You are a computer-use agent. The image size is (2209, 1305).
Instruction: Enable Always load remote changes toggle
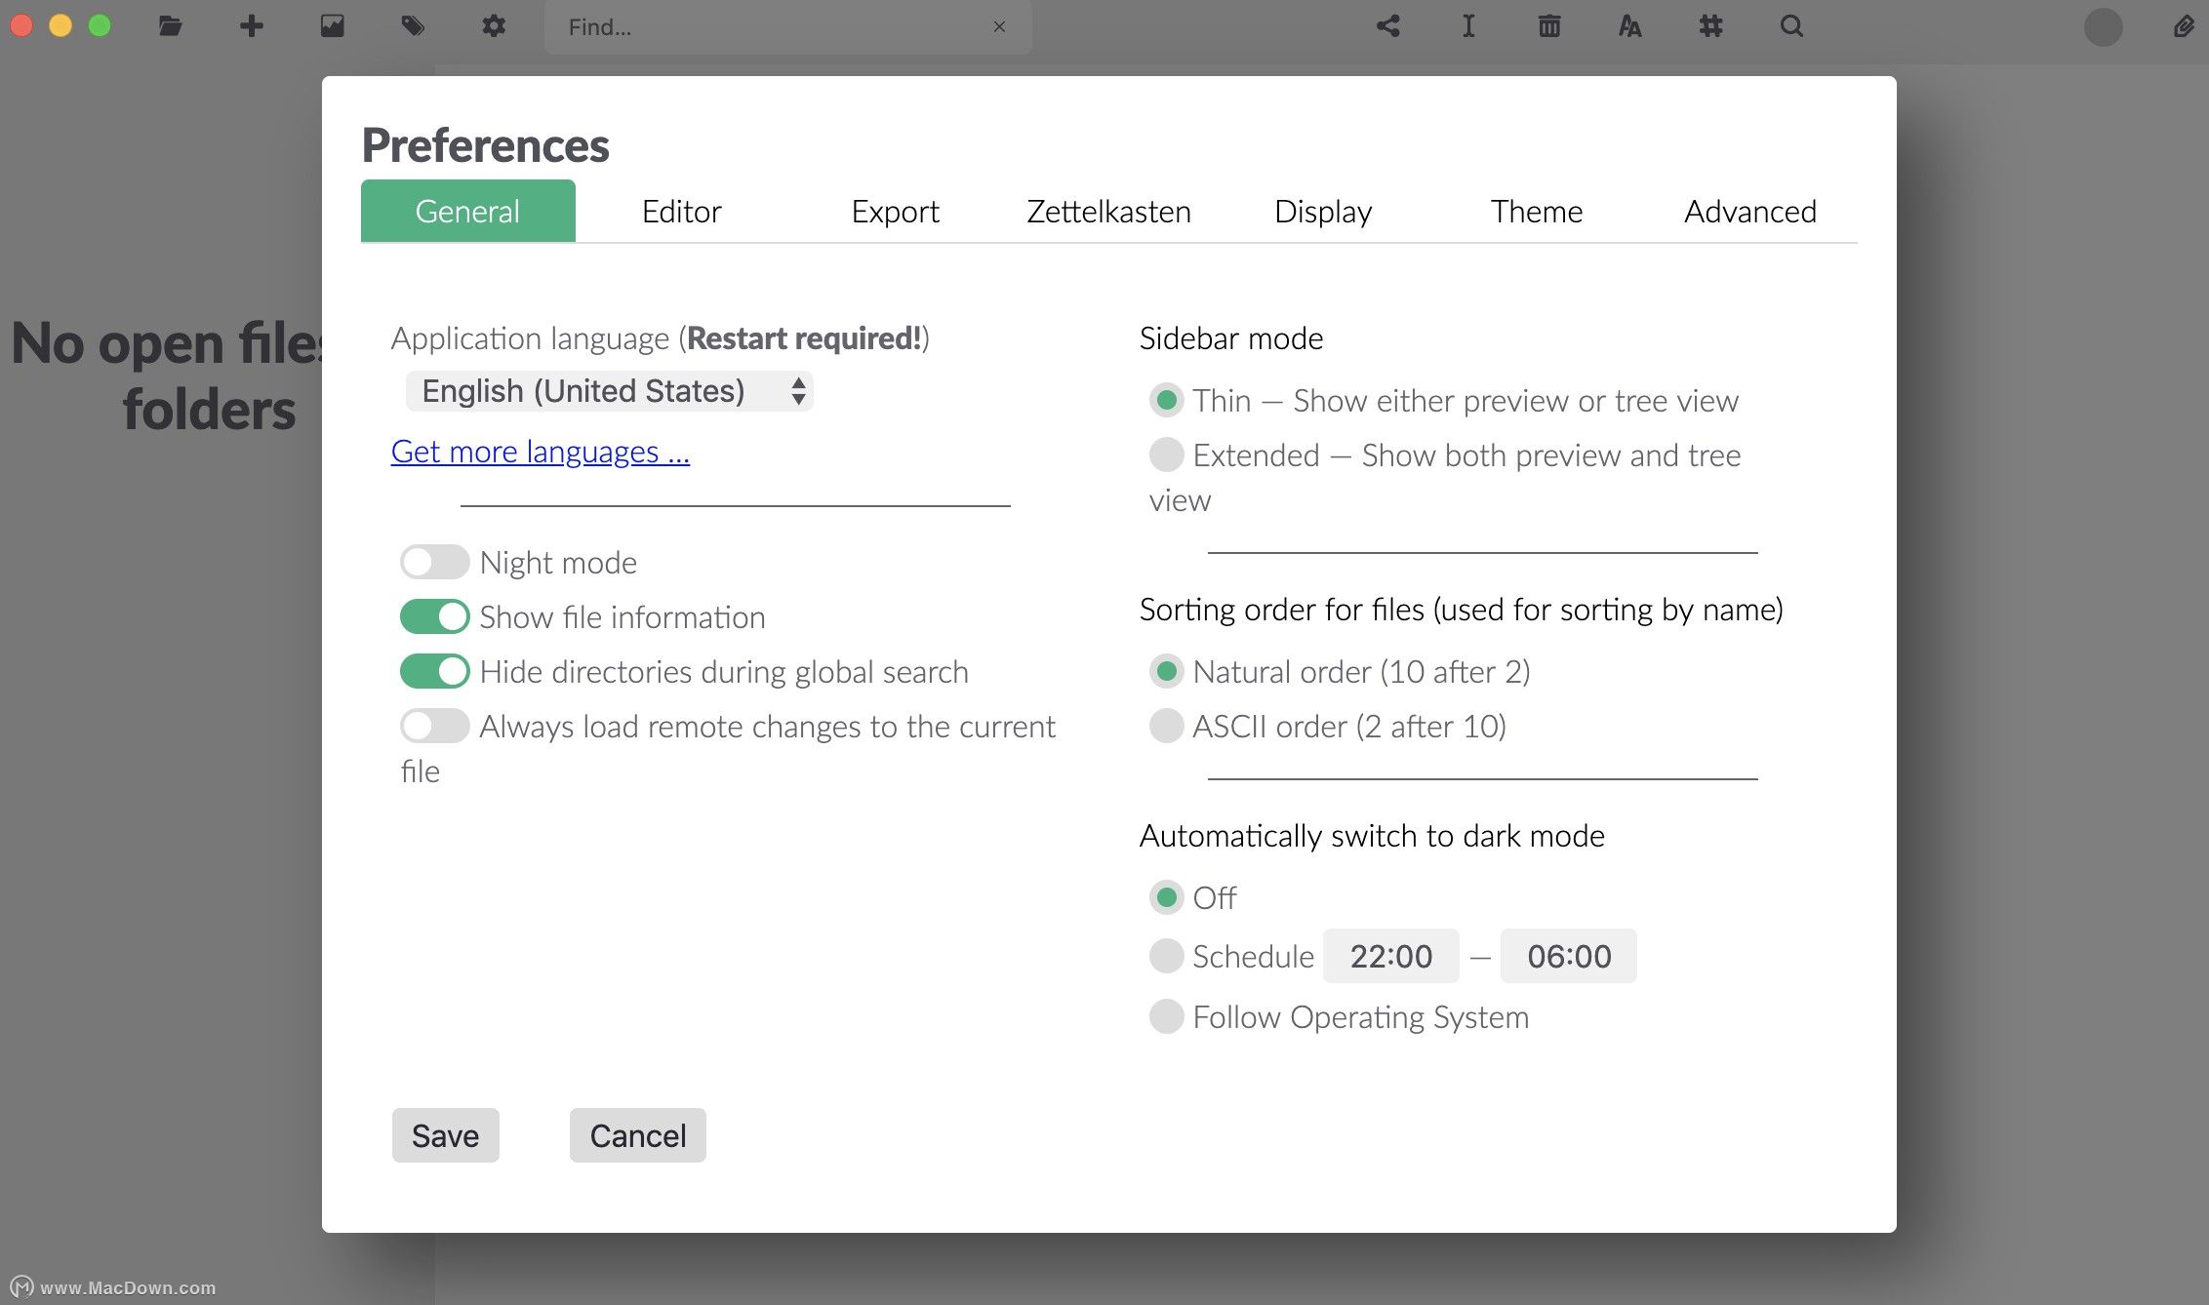(433, 726)
